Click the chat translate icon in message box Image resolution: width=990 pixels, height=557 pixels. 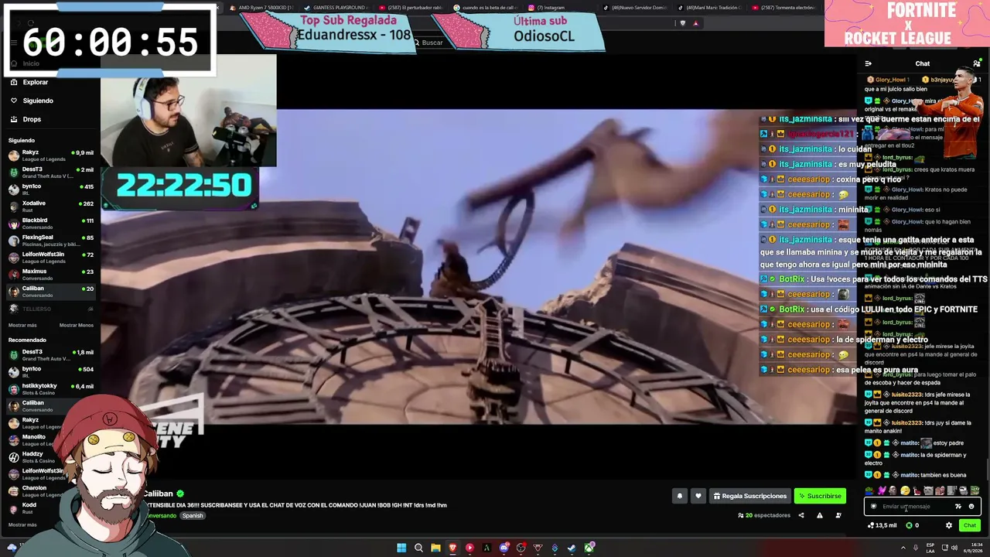tap(958, 507)
